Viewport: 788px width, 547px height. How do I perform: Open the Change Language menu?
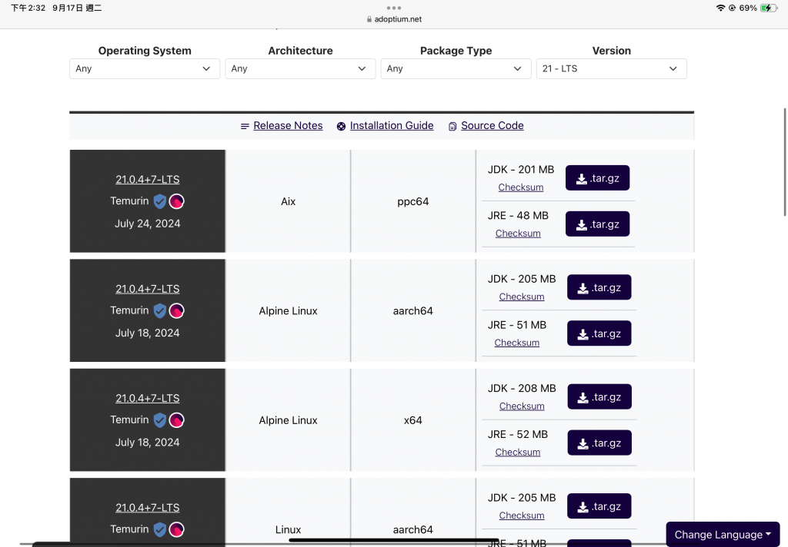[x=723, y=535]
